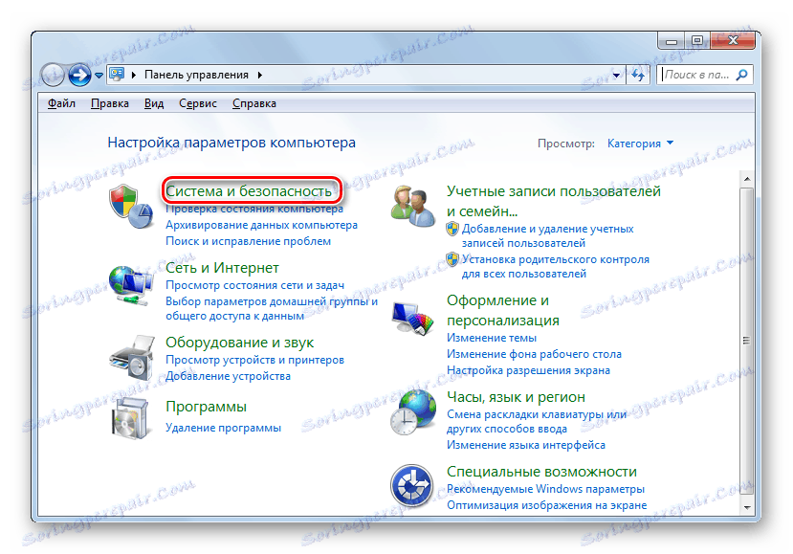The height and width of the screenshot is (554, 793).
Task: Open Сеть и Интернет category
Action: 222,268
